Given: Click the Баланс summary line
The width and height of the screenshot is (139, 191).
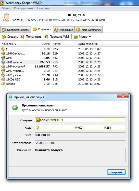Looking at the screenshot, I should [59, 20].
